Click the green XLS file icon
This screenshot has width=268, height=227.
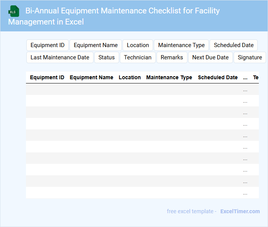coord(14,11)
